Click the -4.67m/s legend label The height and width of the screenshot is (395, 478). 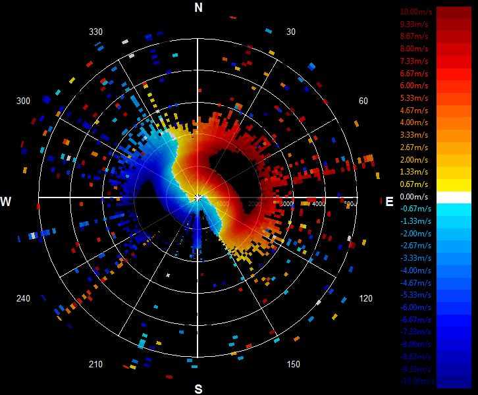415,283
